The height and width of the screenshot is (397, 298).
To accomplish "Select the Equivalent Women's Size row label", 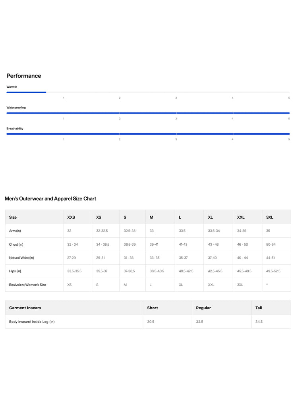I will pyautogui.click(x=27, y=285).
